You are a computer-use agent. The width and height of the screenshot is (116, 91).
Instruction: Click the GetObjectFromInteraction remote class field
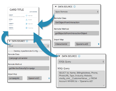coord(77,22)
